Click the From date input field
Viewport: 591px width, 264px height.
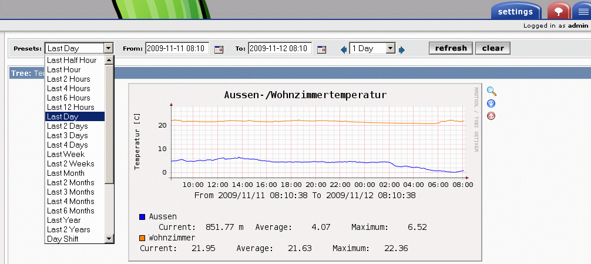click(x=177, y=48)
